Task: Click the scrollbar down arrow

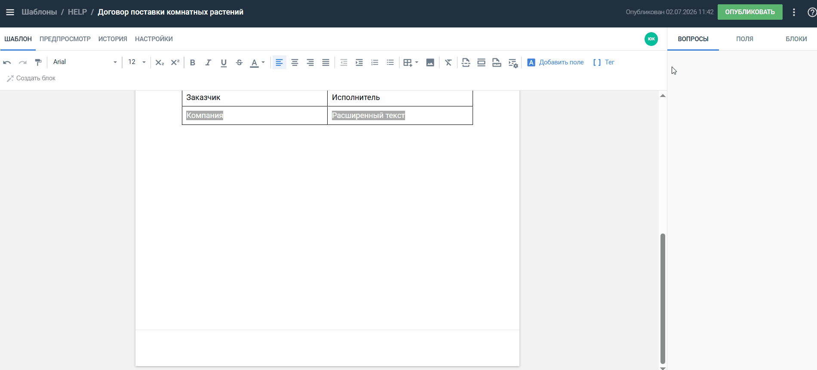Action: pos(663,368)
